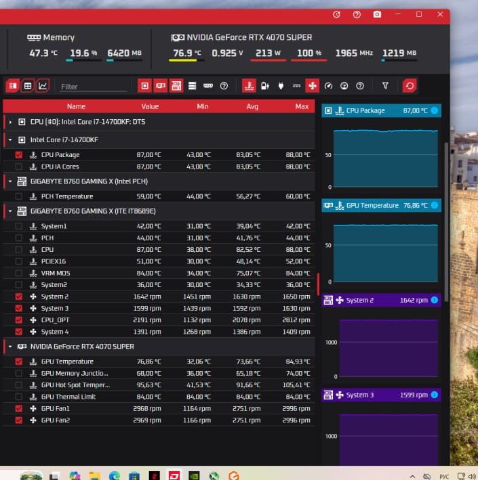Check the VRM MOS sensor checkbox

(19, 273)
